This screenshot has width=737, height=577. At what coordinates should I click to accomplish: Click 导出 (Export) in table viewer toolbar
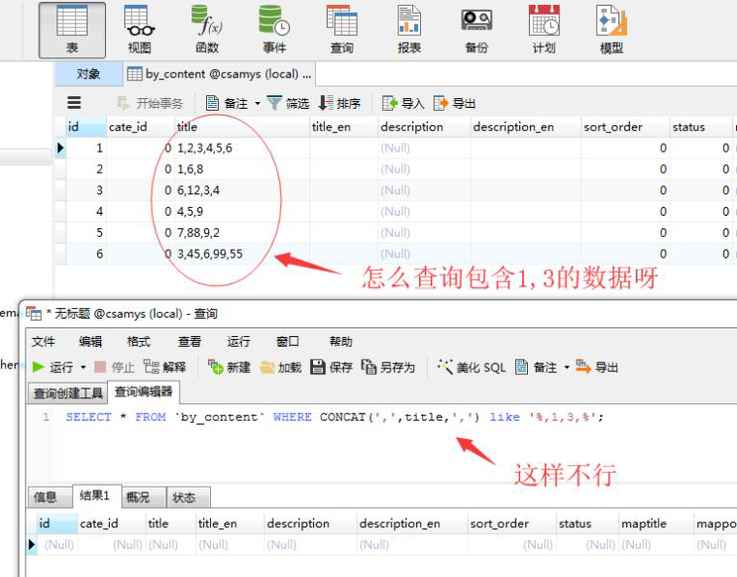click(454, 103)
